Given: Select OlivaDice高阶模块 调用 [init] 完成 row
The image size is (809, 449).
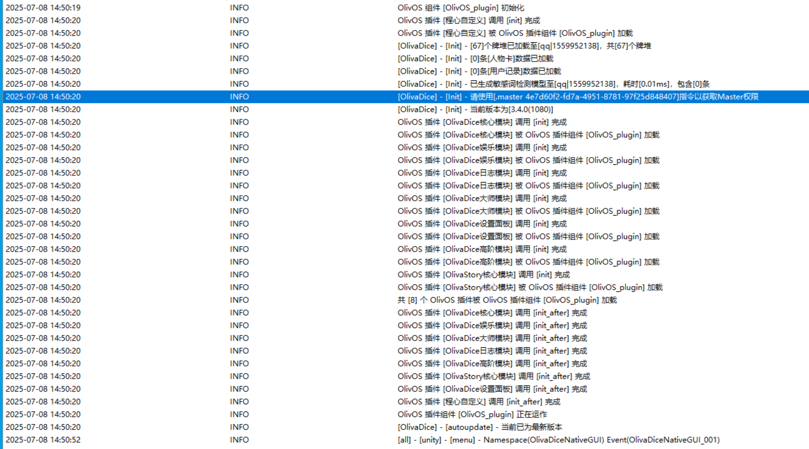Looking at the screenshot, I should [482, 249].
